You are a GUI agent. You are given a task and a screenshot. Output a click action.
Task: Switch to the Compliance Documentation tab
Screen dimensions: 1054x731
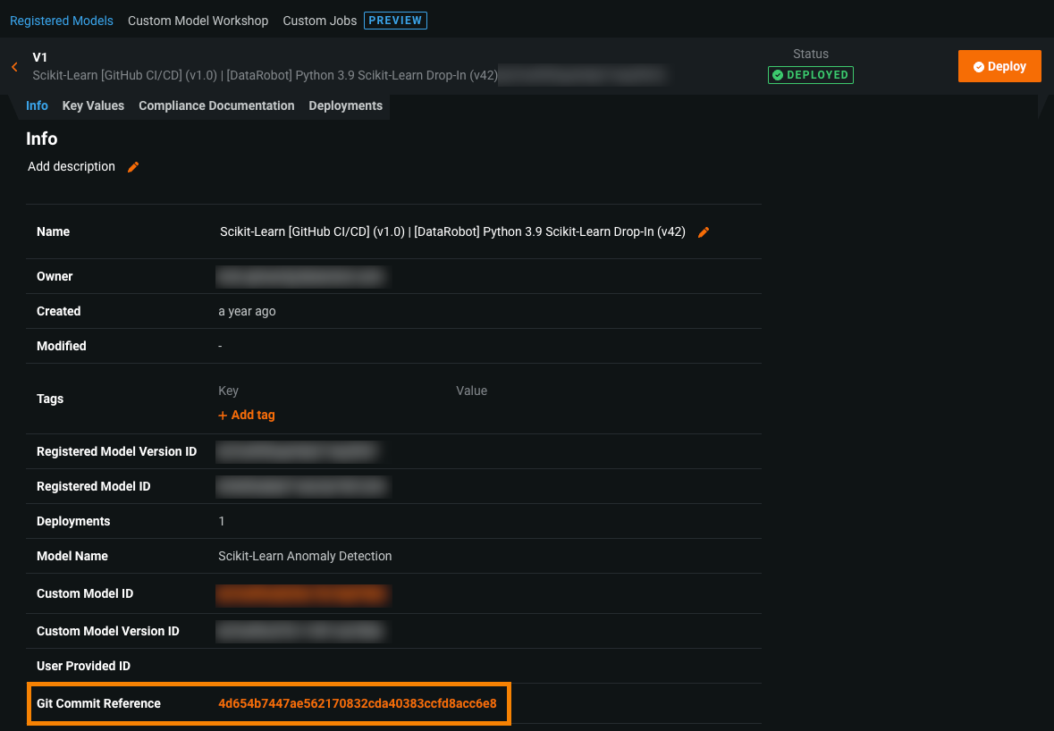tap(216, 105)
